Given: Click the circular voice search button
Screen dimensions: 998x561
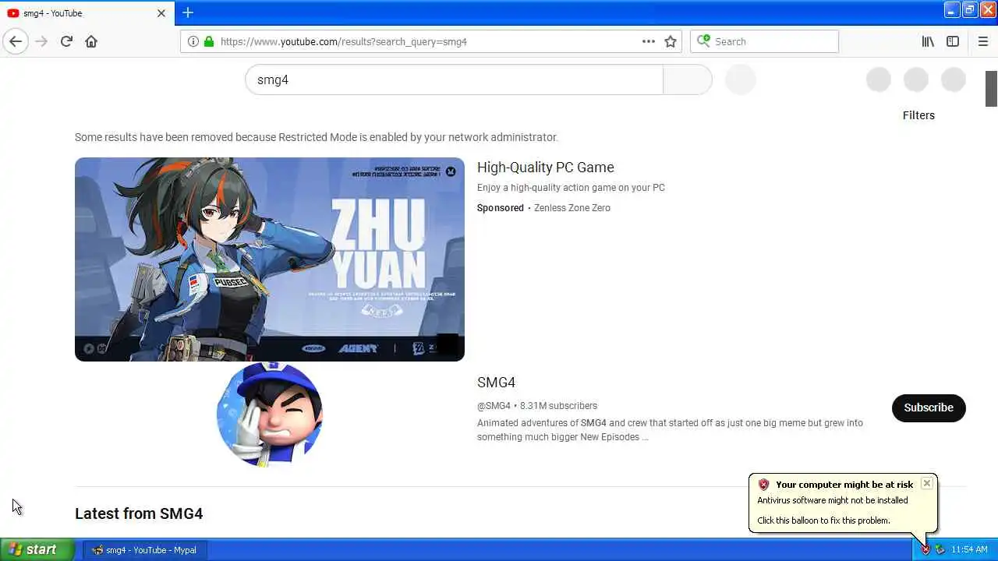Looking at the screenshot, I should (741, 79).
